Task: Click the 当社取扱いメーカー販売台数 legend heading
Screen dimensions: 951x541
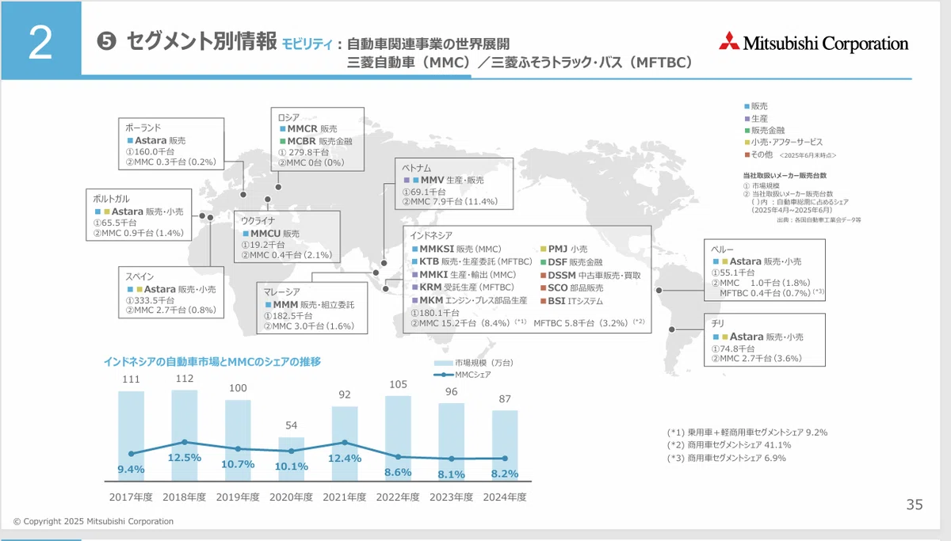Action: (784, 176)
